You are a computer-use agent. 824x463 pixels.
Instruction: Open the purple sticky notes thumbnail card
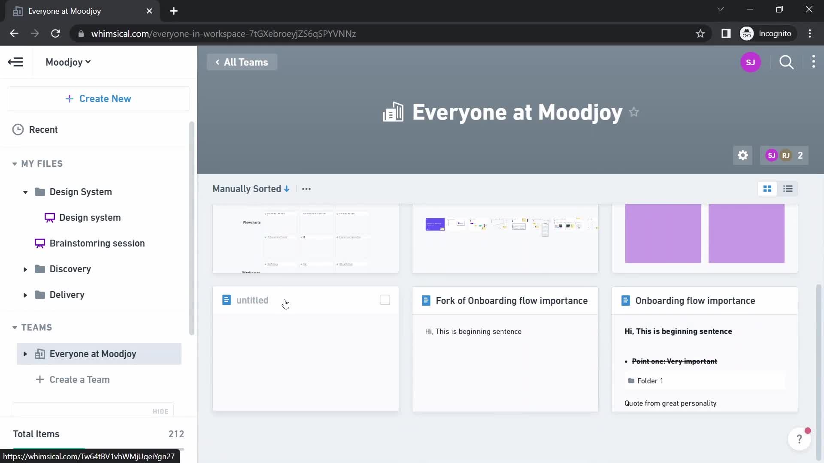(x=705, y=238)
